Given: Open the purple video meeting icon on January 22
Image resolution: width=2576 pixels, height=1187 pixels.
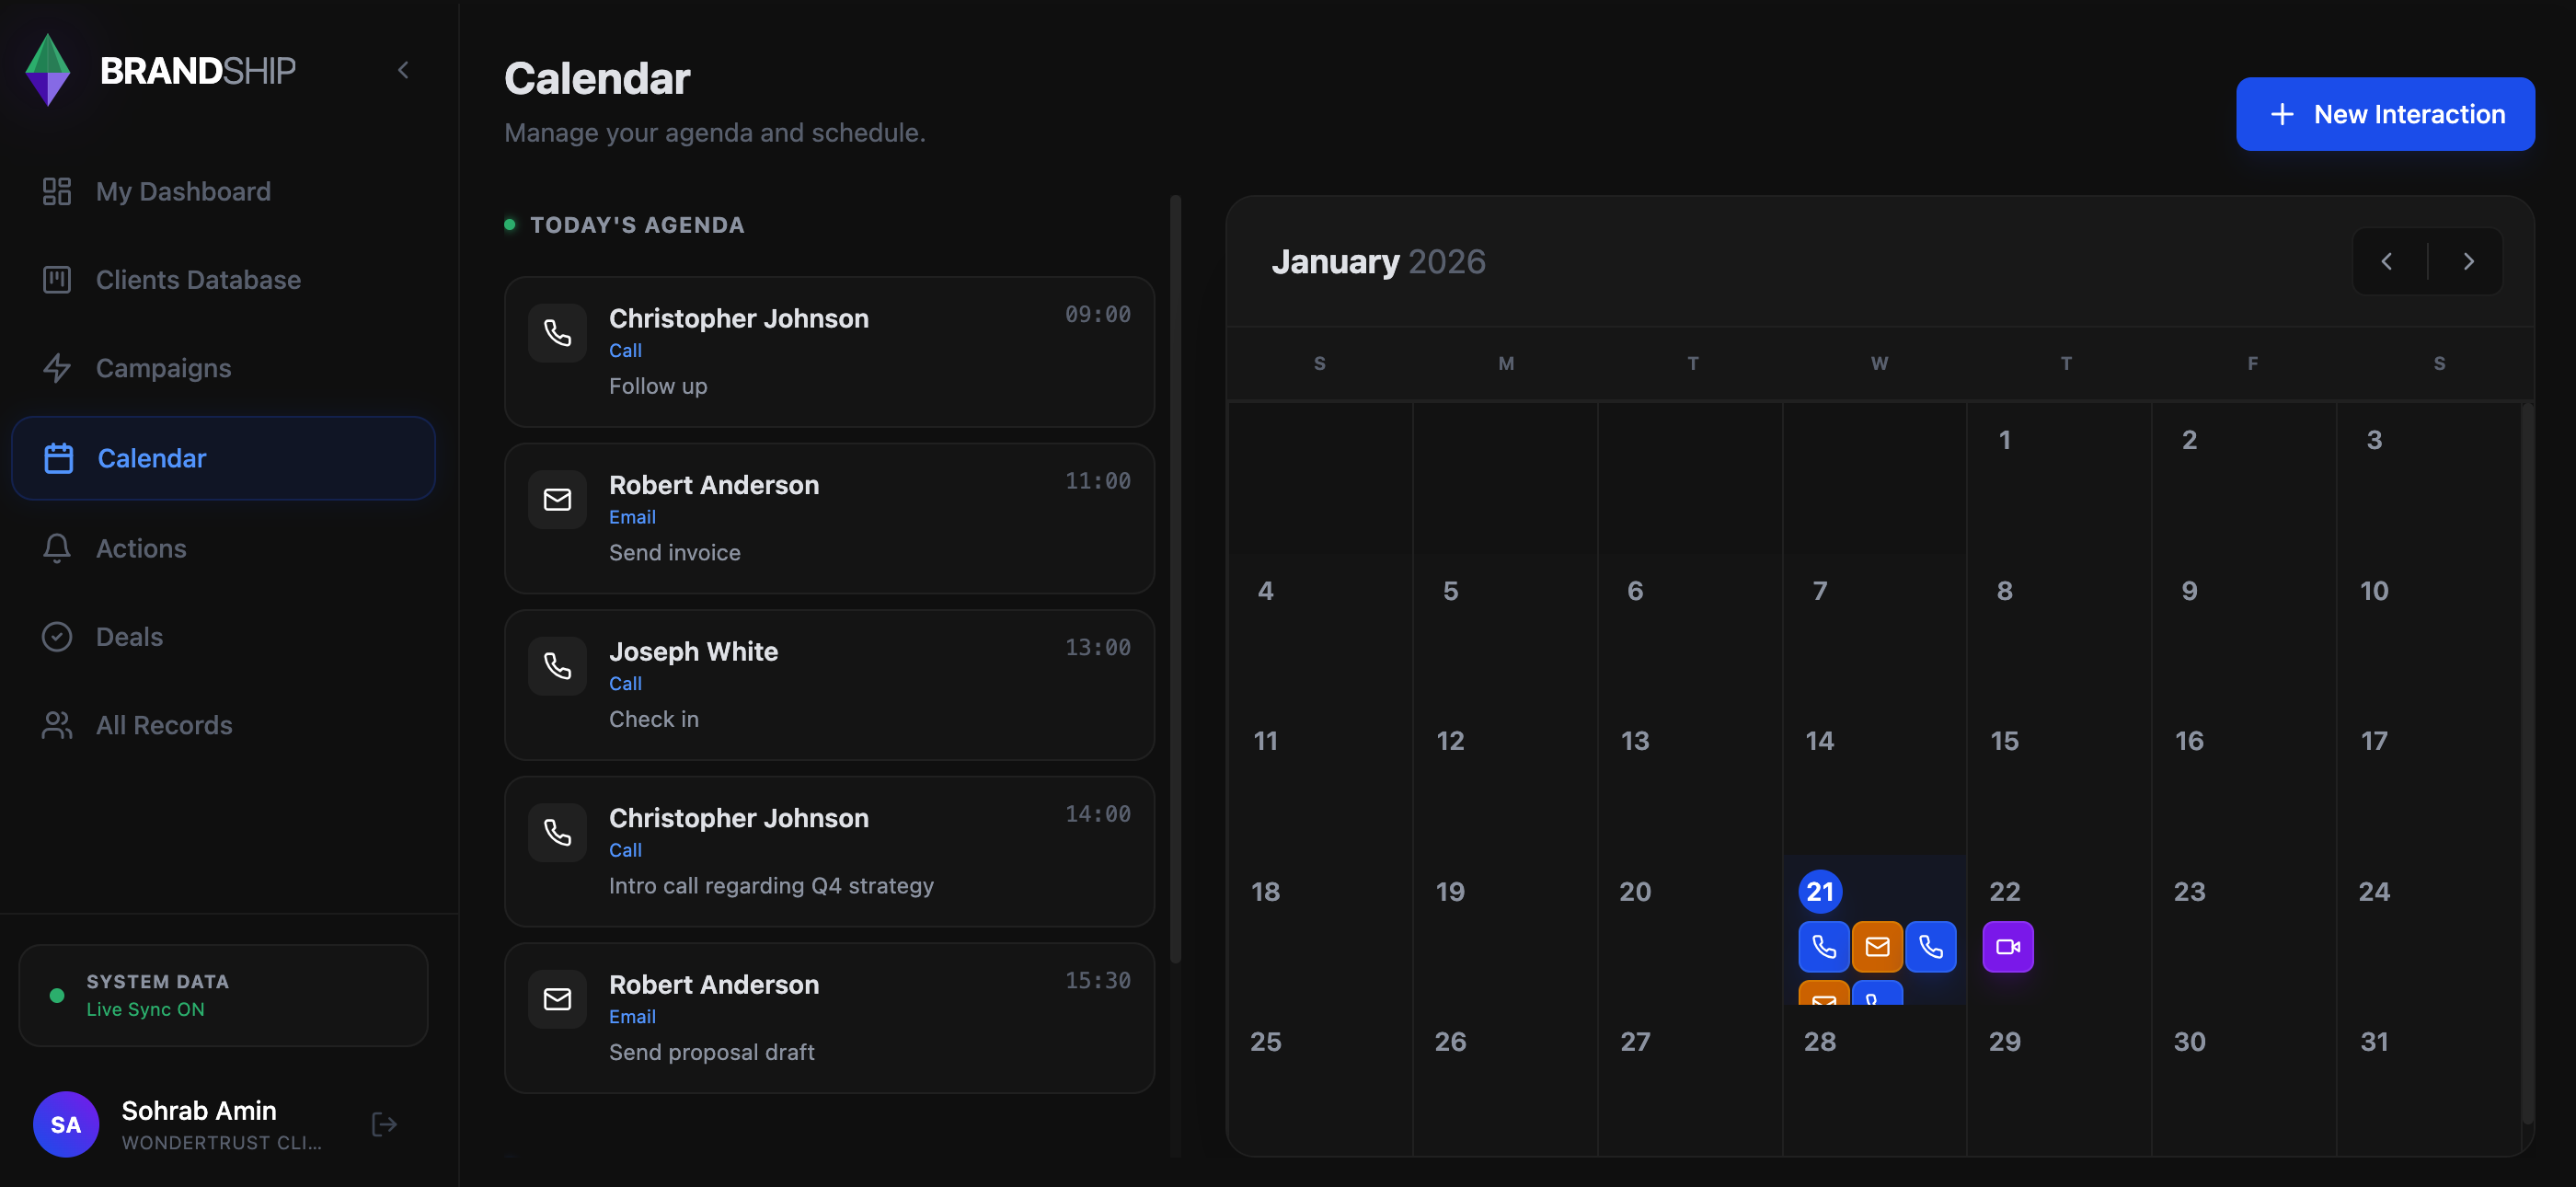Looking at the screenshot, I should click(2007, 946).
